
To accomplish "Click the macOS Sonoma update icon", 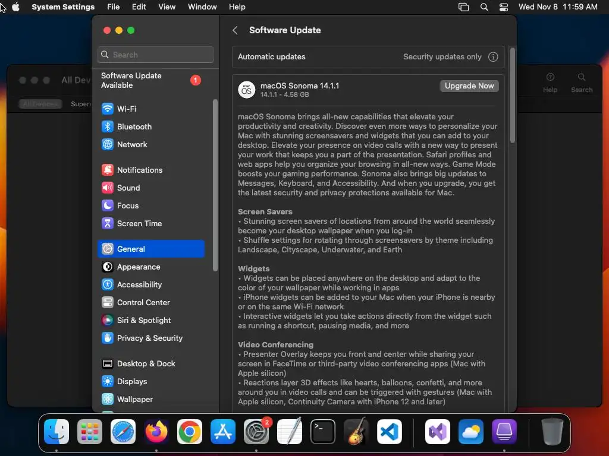I will [247, 90].
